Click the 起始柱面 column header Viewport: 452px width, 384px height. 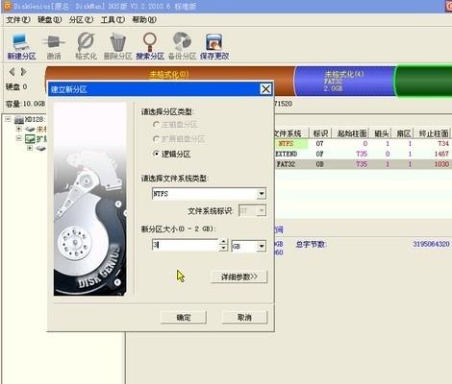click(x=351, y=133)
